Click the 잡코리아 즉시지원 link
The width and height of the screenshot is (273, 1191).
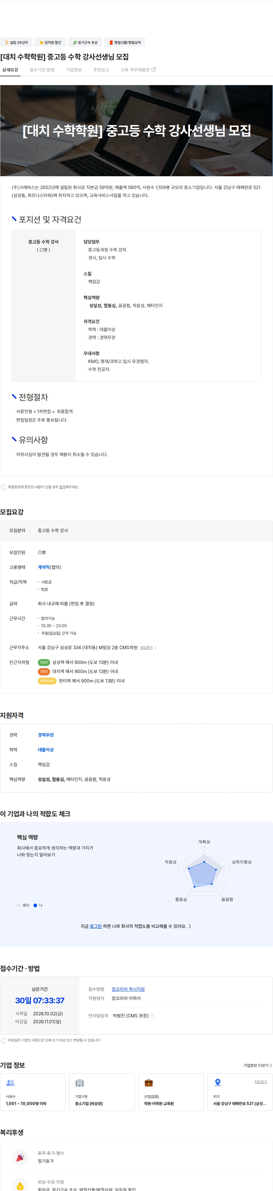(128, 989)
